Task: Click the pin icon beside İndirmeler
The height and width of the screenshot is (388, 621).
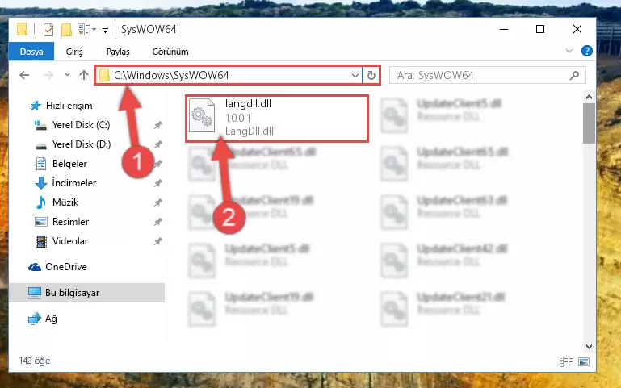Action: click(x=158, y=183)
